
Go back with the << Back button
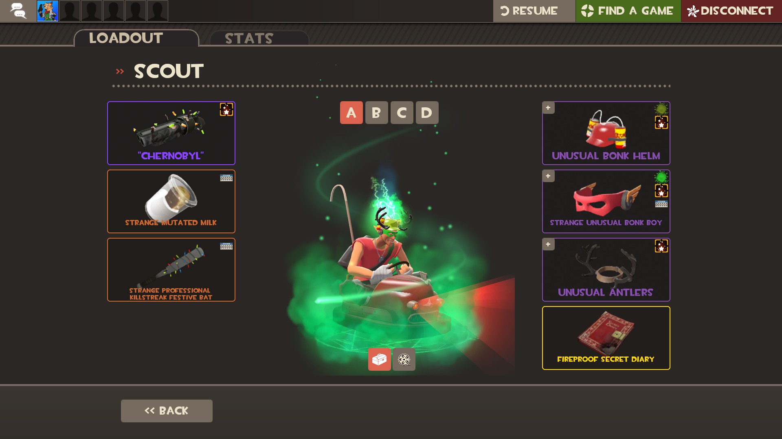pos(167,411)
